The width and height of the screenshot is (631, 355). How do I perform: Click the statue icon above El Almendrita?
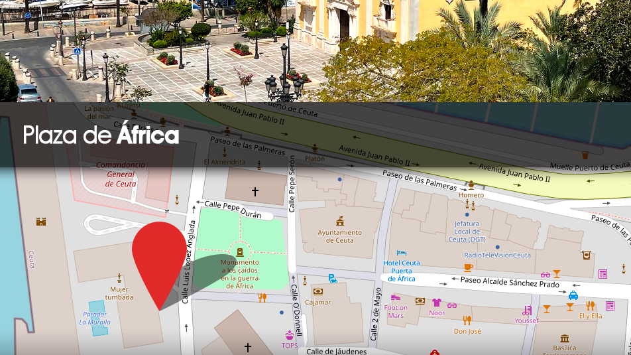click(x=225, y=153)
